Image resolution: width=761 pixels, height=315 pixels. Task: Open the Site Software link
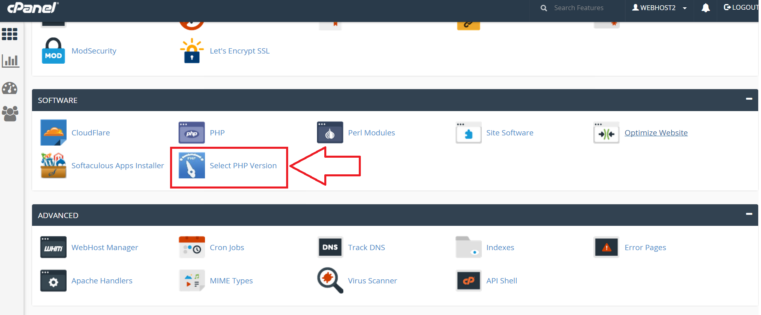coord(510,133)
